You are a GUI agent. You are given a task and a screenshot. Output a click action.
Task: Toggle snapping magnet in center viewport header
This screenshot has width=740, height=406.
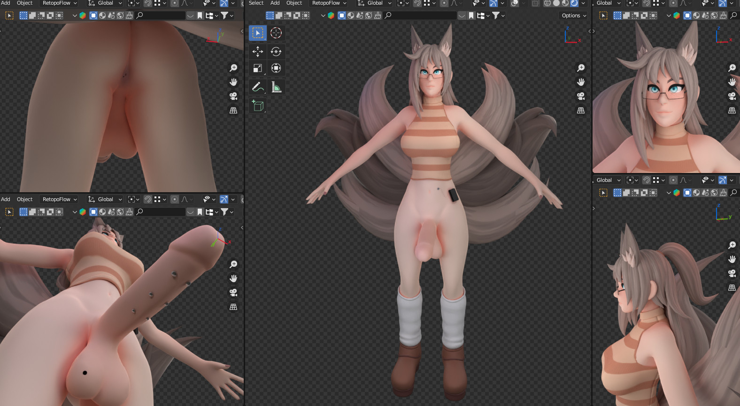[x=417, y=3]
